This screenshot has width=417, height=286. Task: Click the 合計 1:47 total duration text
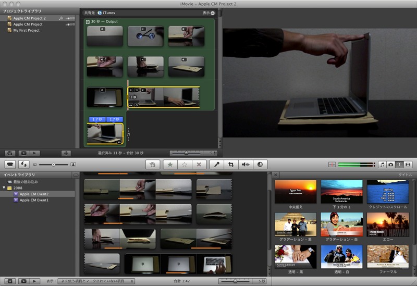point(182,281)
